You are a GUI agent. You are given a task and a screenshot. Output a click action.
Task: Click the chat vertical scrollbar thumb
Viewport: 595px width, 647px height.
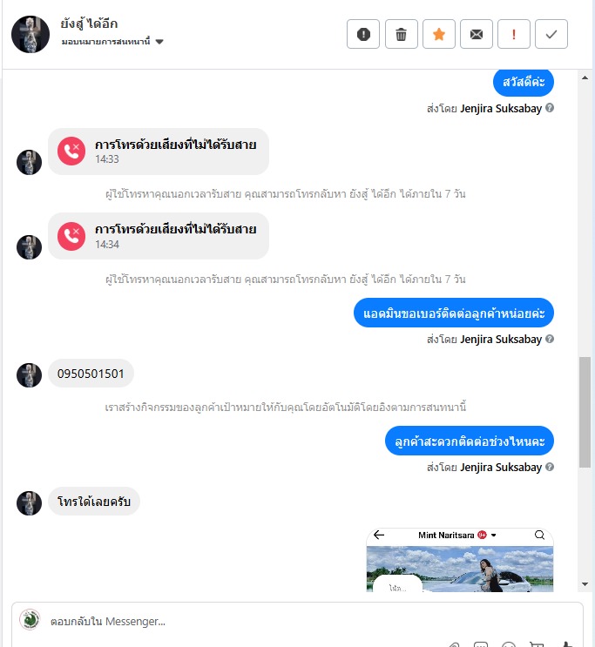click(x=585, y=412)
